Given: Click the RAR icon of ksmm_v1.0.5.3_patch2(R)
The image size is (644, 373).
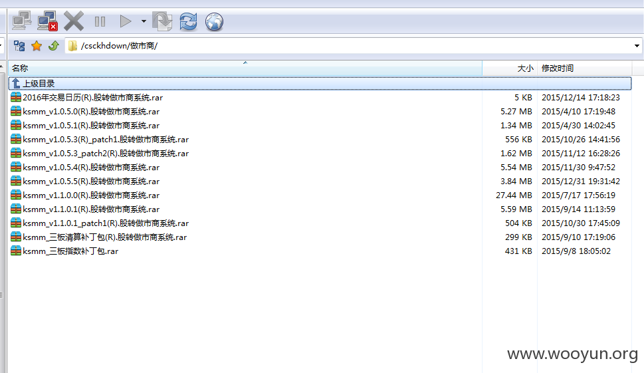Looking at the screenshot, I should 16,153.
